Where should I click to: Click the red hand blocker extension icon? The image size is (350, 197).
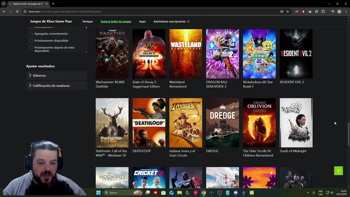pos(303,11)
